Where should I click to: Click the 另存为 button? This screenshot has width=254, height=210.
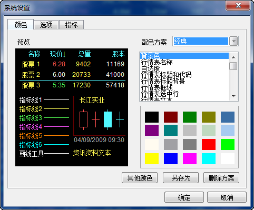click(181, 178)
